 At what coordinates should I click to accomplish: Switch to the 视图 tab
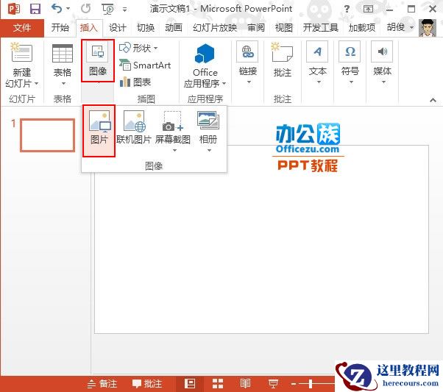tap(283, 28)
